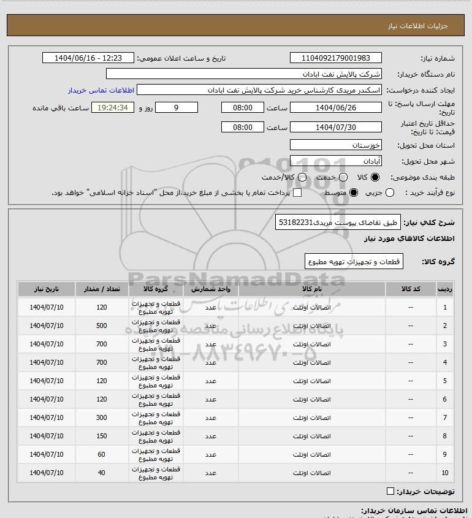472x518 pixels.
Task: Click the province field خوزستان
Action: [335, 145]
